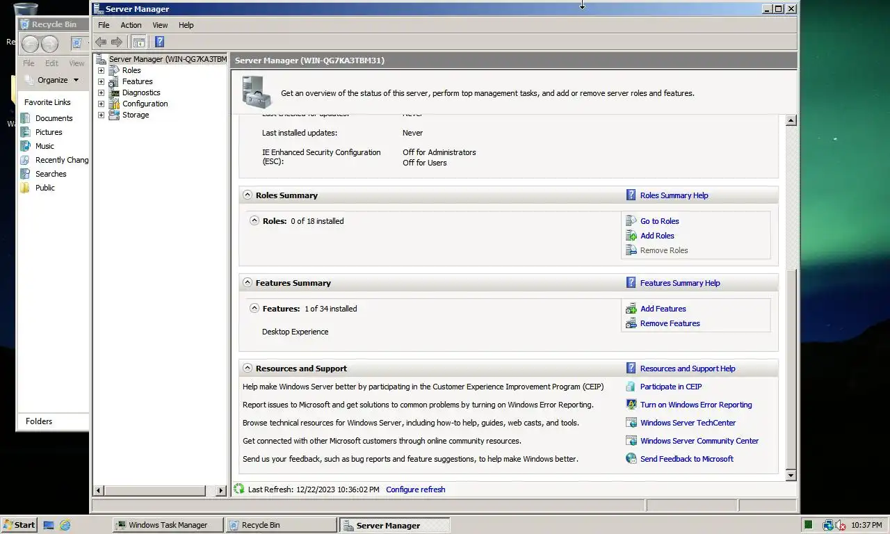Click the icon beside Windows Server Community Center

[x=631, y=441]
